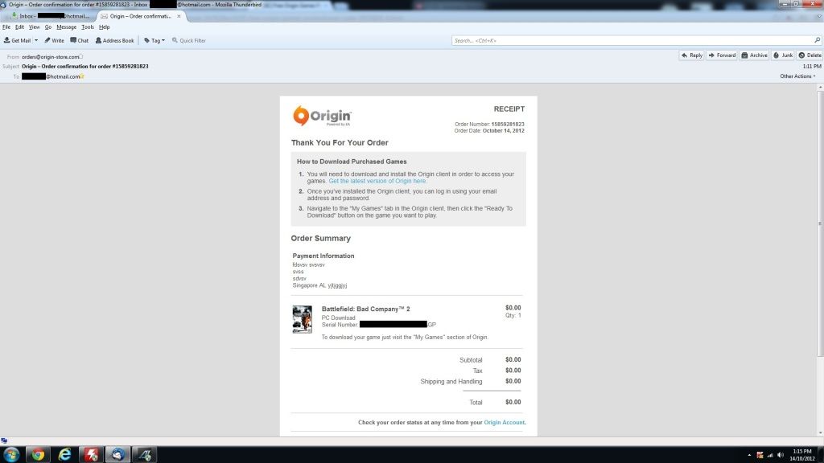Expand the Other Actions dropdown
Screen dimensions: 824x463
(797, 76)
